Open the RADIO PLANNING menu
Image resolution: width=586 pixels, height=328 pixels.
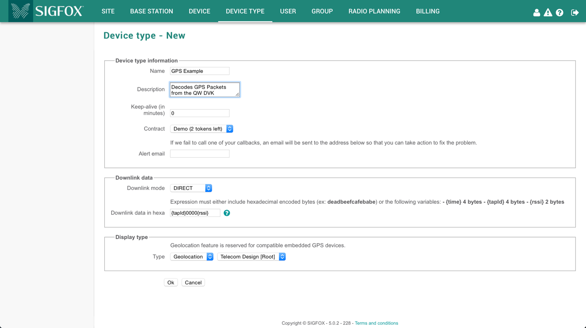pos(374,11)
